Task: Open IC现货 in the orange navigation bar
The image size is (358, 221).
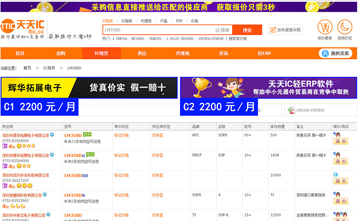Action: (x=101, y=53)
